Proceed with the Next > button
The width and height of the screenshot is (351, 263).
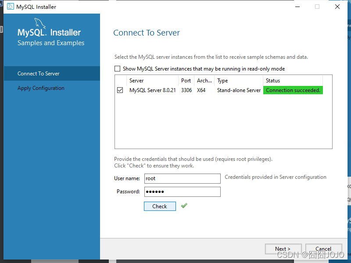coord(283,249)
